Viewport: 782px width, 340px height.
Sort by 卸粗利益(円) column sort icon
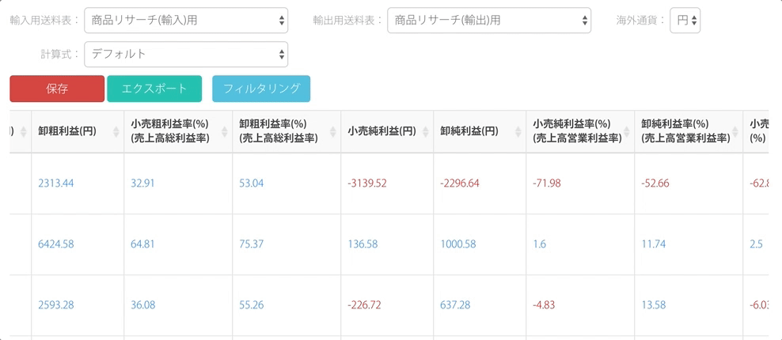(116, 131)
